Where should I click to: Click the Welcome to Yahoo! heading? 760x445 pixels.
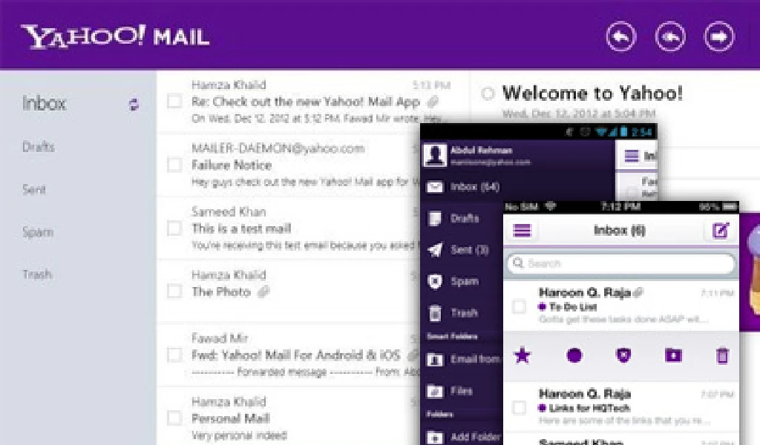pos(592,93)
